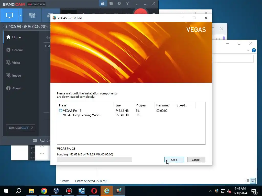Open the clock showing 4:49 AM
Viewport: 262px width, 196px height.
coord(240,191)
